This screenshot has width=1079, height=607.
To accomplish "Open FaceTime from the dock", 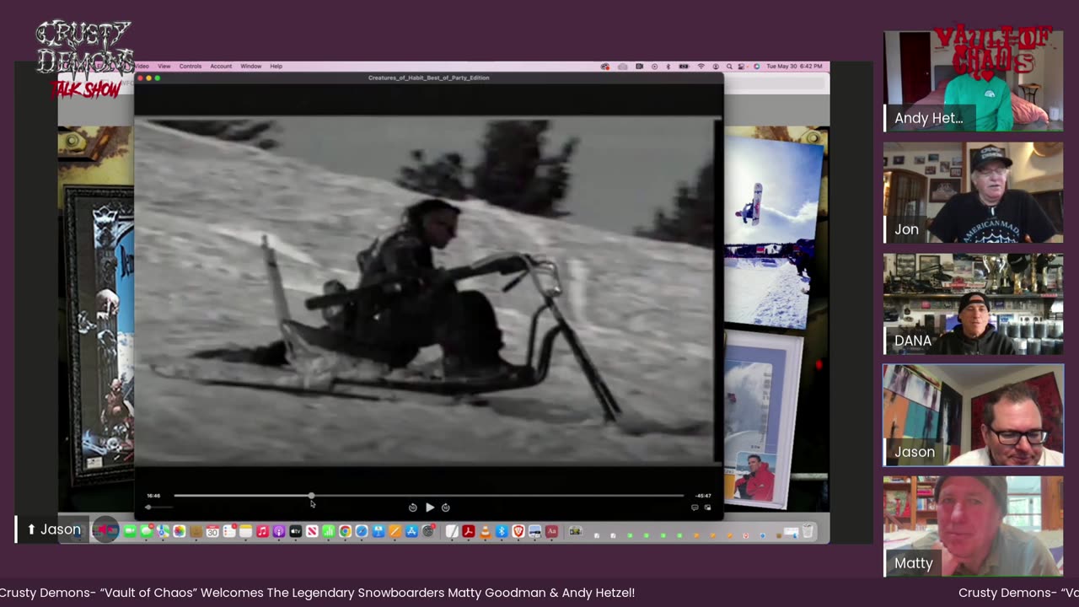I will 130,531.
